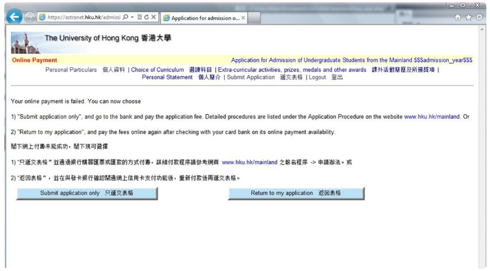
Task: Navigate to Personal Statement page
Action: (x=167, y=78)
